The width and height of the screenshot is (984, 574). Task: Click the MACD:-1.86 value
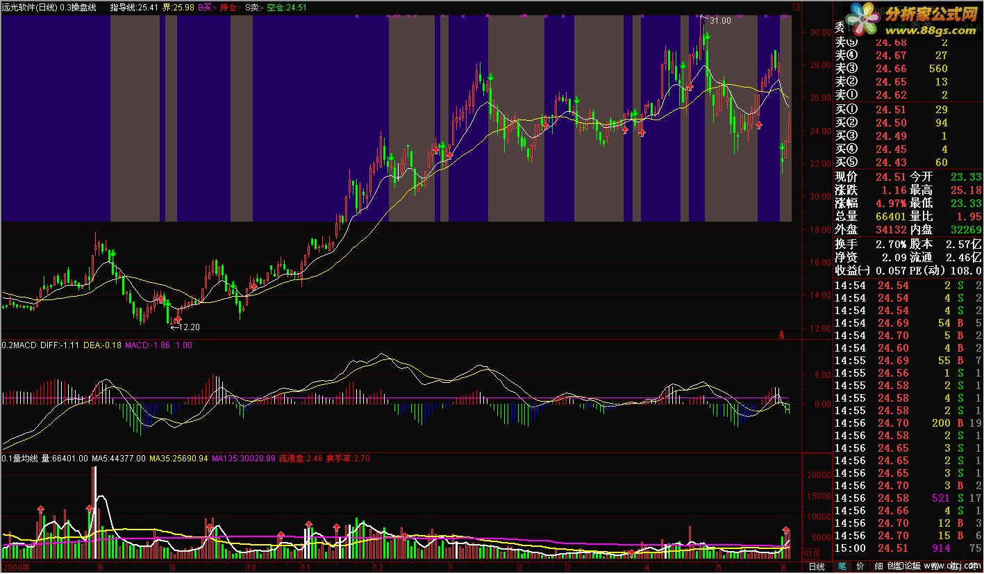pos(148,345)
